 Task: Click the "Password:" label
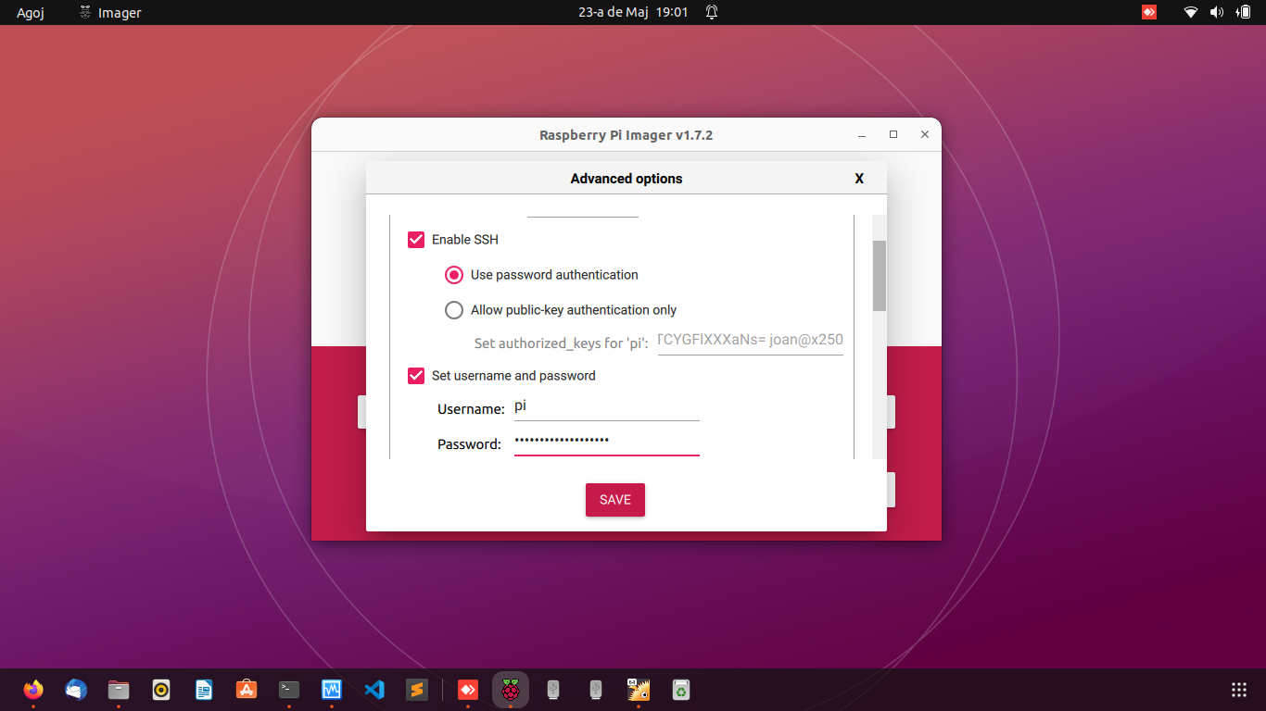tap(469, 444)
